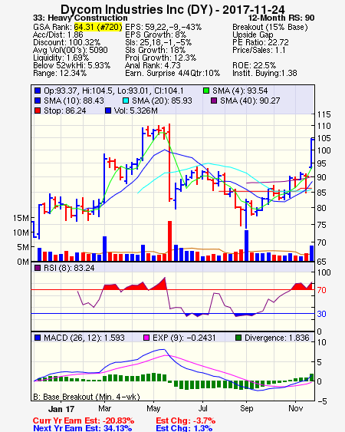The height and width of the screenshot is (432, 345).
Task: Click the 'Nov' x-axis label
Action: (296, 408)
